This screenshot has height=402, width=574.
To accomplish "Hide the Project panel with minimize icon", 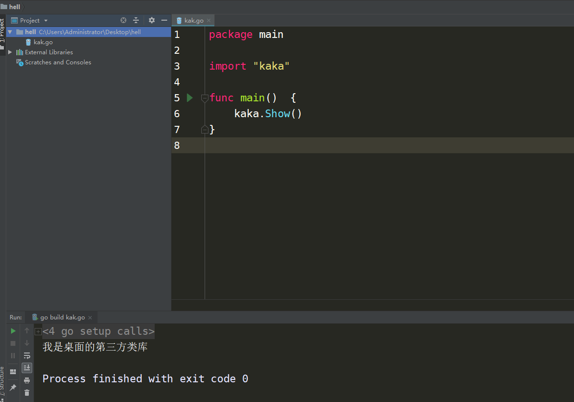I will [x=164, y=21].
